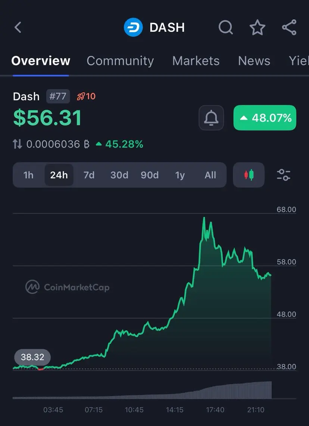
Task: Set a price alert with bell icon
Action: (x=211, y=118)
